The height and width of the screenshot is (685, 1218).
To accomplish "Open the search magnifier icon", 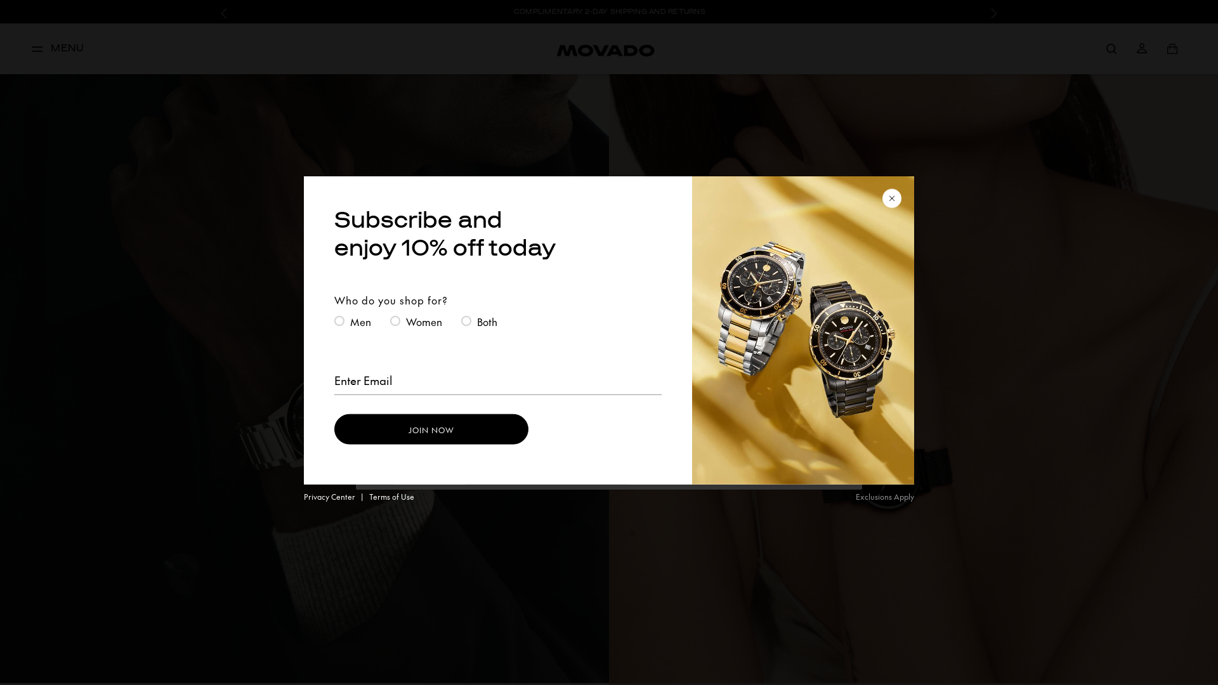I will tap(1111, 49).
